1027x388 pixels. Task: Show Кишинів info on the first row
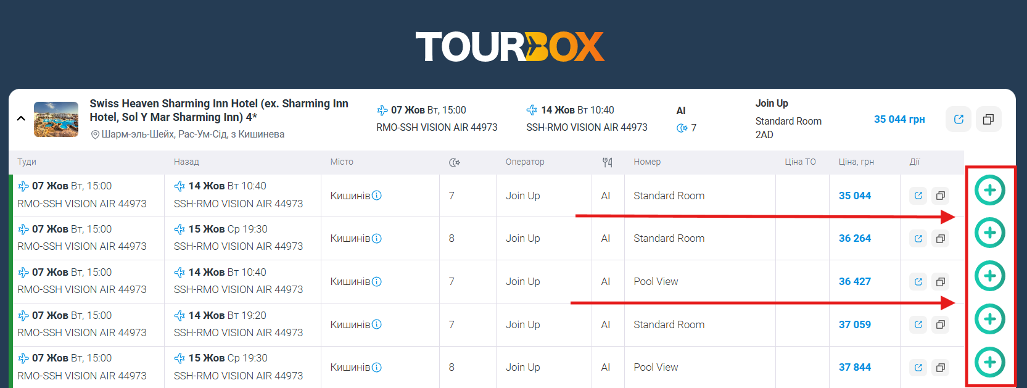point(377,196)
